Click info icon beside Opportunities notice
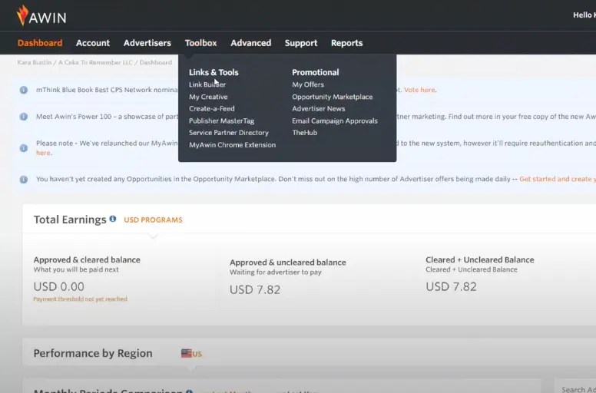Image resolution: width=596 pixels, height=393 pixels. click(x=24, y=179)
